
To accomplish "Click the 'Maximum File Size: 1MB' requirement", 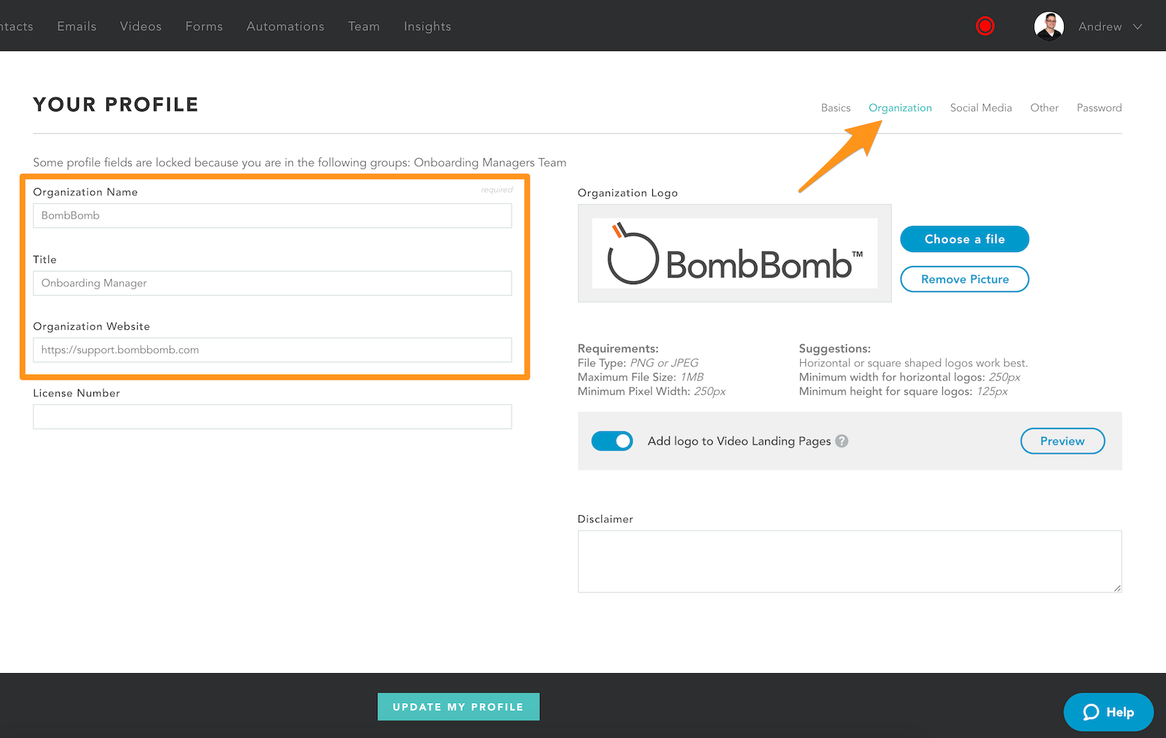I will click(x=641, y=377).
